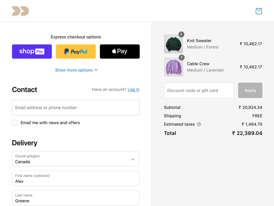Click the First name input field

point(76,178)
